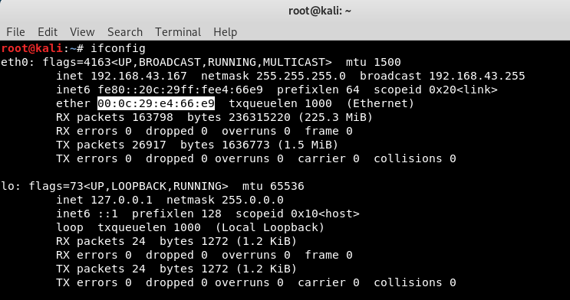Viewport: 570px width, 300px height.
Task: Click the highlighted MAC address 00:0c:29:e4:66:e9
Action: 157,103
